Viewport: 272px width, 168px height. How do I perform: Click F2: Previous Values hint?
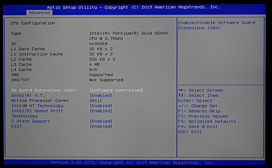pyautogui.click(x=203, y=116)
